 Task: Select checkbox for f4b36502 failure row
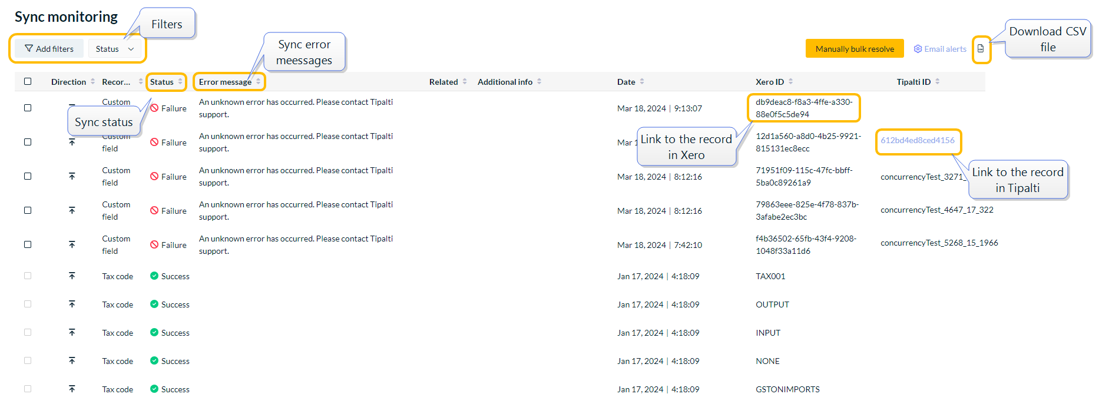[28, 244]
